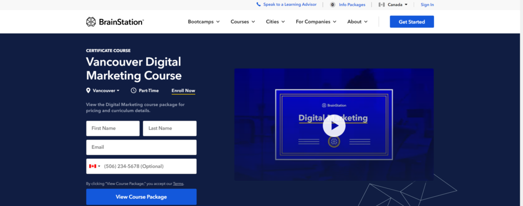Focus the First Name field
Image resolution: width=523 pixels, height=206 pixels.
(x=113, y=128)
